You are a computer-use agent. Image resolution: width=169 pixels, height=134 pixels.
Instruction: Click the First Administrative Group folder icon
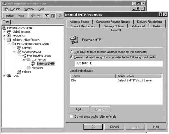(14, 44)
